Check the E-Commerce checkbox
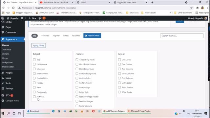This screenshot has width=210, height=118. tap(34, 64)
